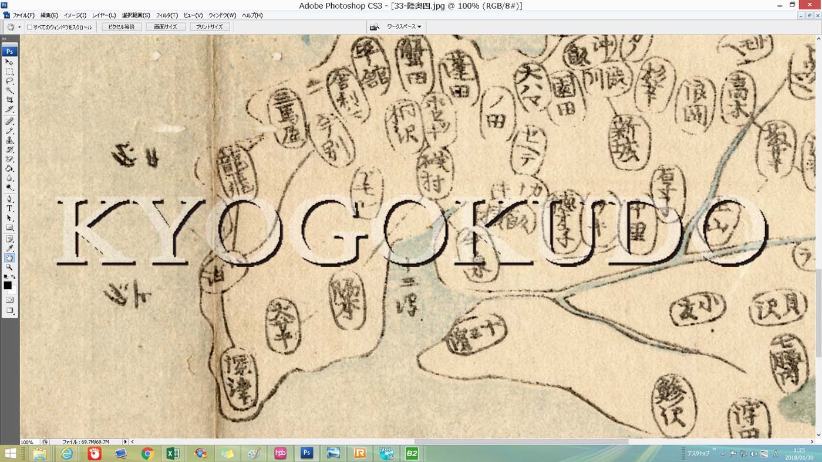The image size is (822, 462).
Task: Click the Go to Bridge icon
Action: [374, 27]
